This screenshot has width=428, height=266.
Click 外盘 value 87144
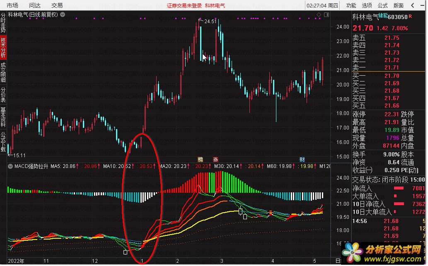391,146
